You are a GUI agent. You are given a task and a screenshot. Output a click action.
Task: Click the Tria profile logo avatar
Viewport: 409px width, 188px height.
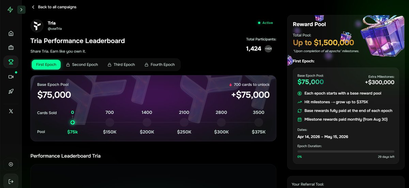[x=37, y=26]
